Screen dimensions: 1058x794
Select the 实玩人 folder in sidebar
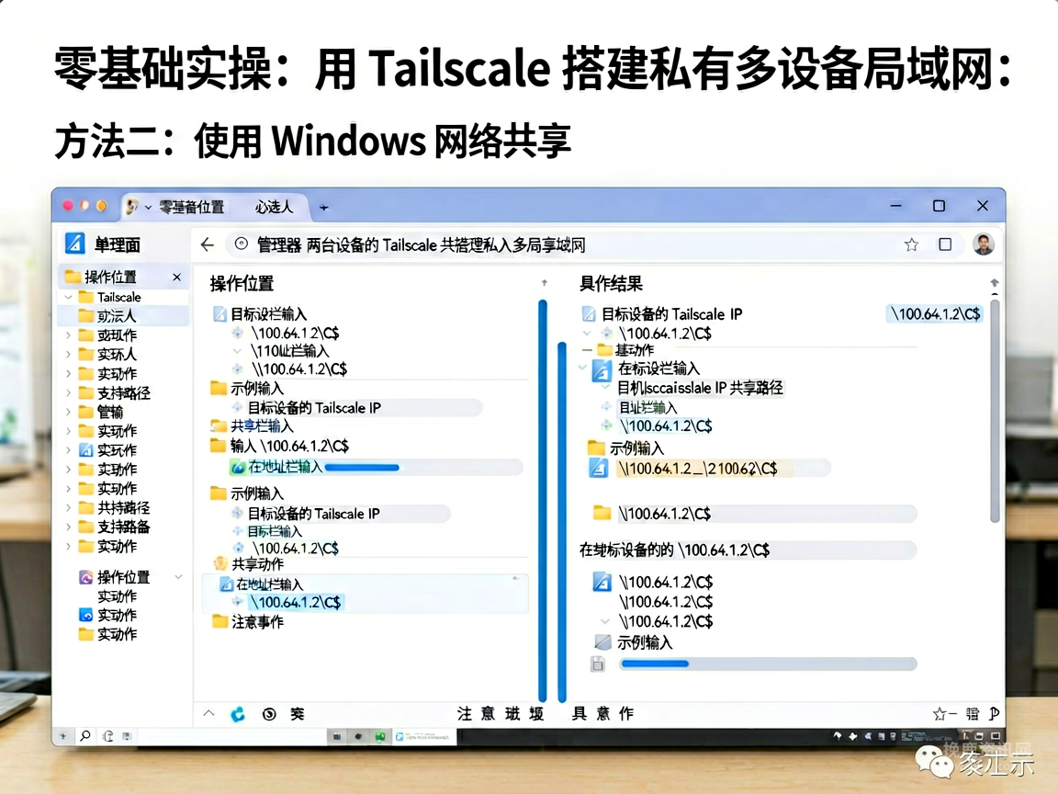click(x=116, y=355)
